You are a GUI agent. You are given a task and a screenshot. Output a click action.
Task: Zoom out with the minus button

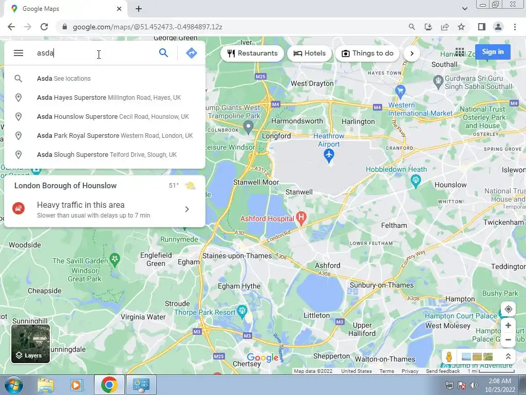point(508,339)
